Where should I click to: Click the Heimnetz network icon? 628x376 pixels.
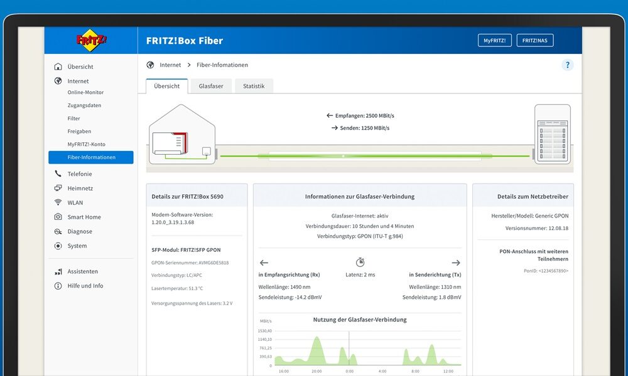click(x=58, y=189)
